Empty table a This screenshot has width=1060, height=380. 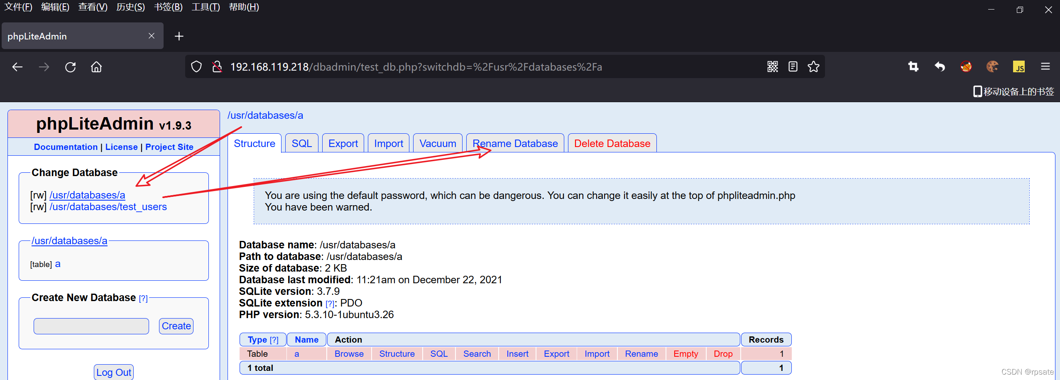686,354
